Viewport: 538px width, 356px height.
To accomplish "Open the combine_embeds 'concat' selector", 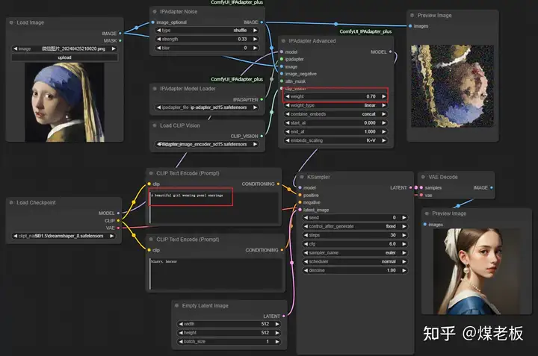I will click(336, 113).
